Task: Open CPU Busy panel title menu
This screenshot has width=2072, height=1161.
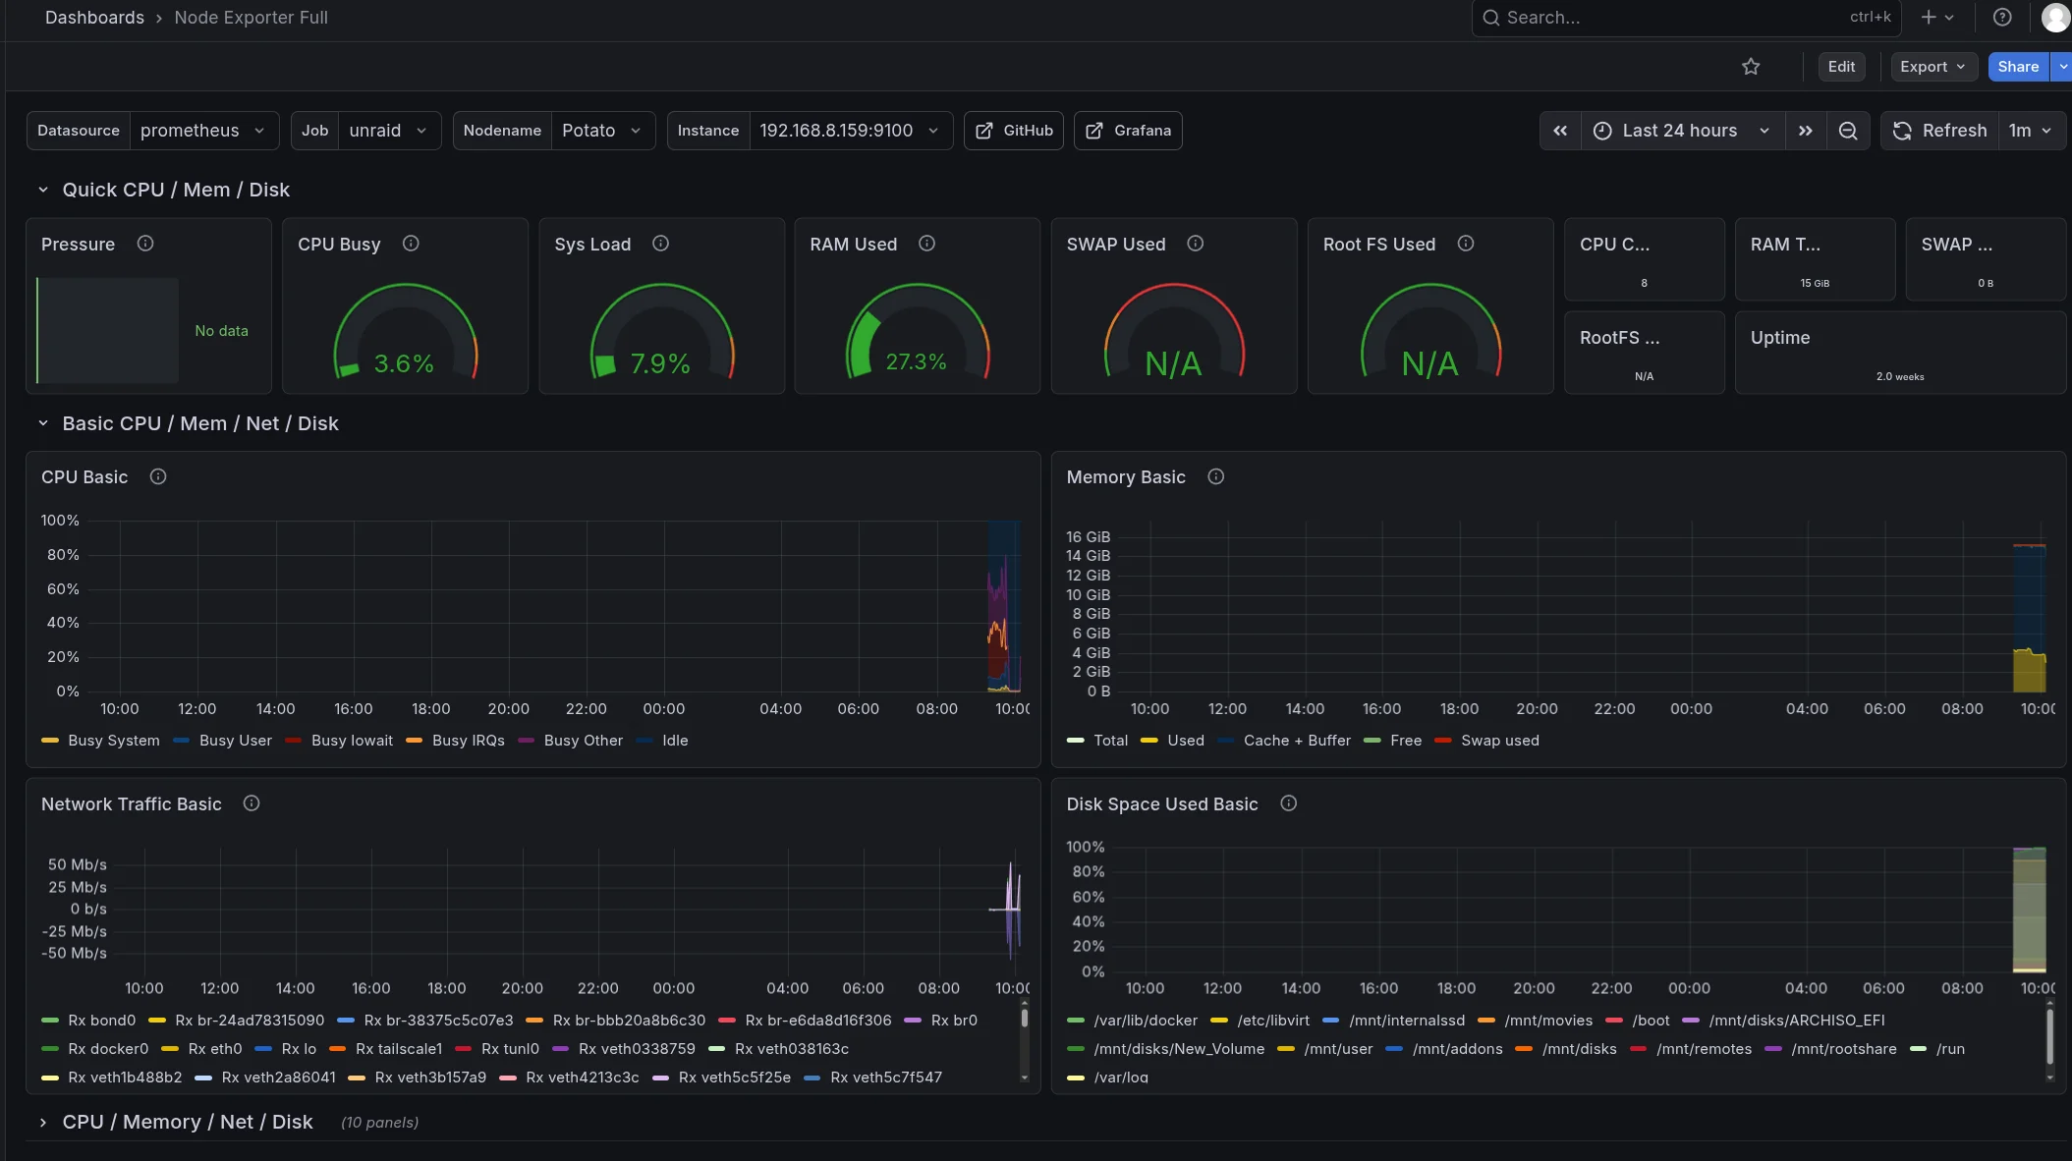Action: [339, 245]
